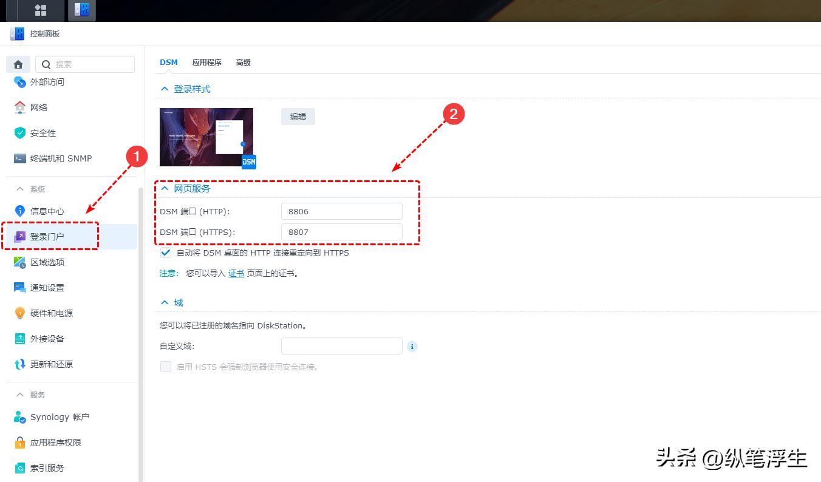
Task: Switch to the 应用程序 tab
Action: [x=206, y=62]
